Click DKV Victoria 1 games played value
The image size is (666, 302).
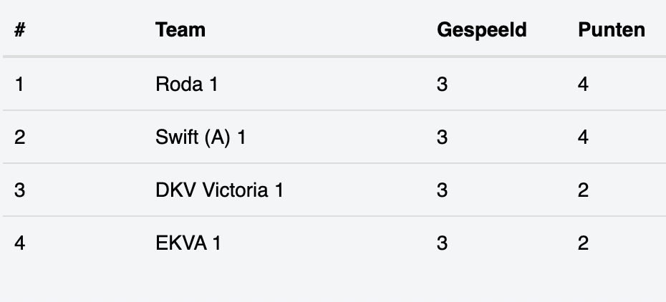coord(442,190)
